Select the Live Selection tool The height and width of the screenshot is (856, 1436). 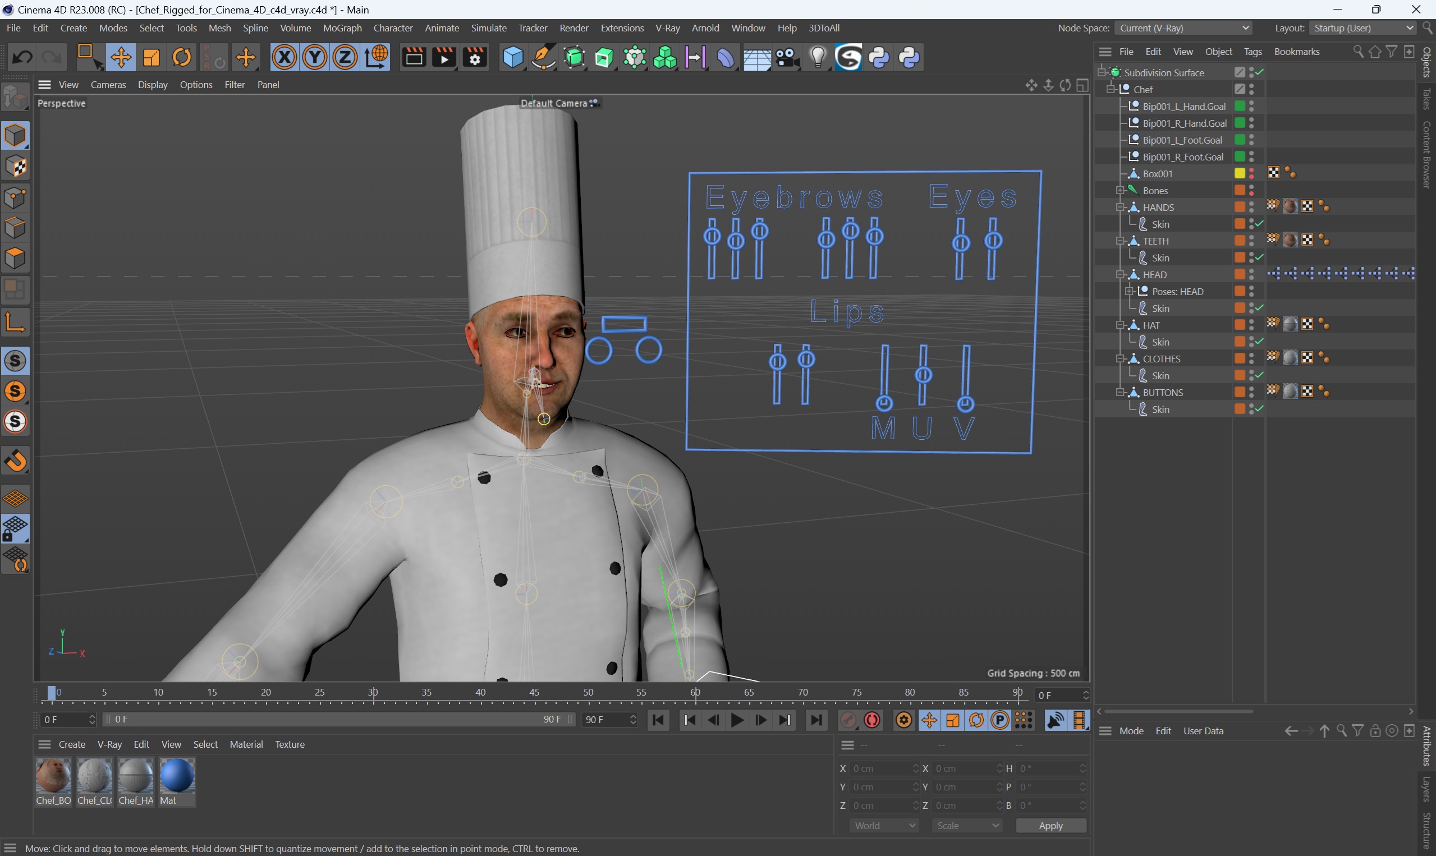click(x=91, y=58)
